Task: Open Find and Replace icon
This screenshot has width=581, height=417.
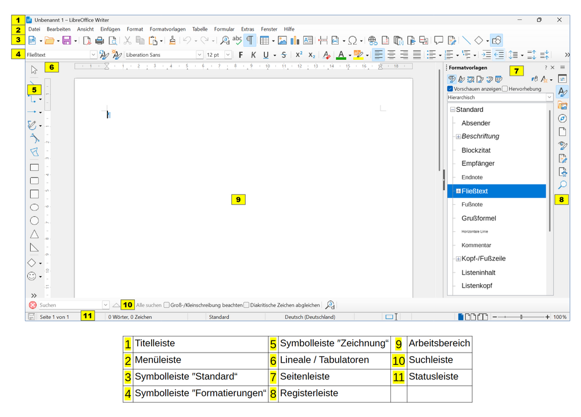Action: click(224, 41)
